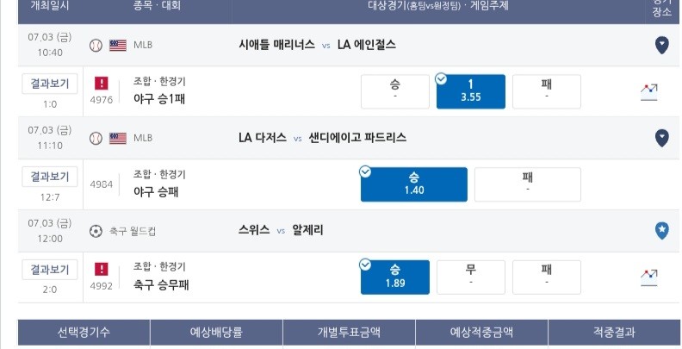
Task: Open odds trend chart for game 4976
Action: coord(648,92)
